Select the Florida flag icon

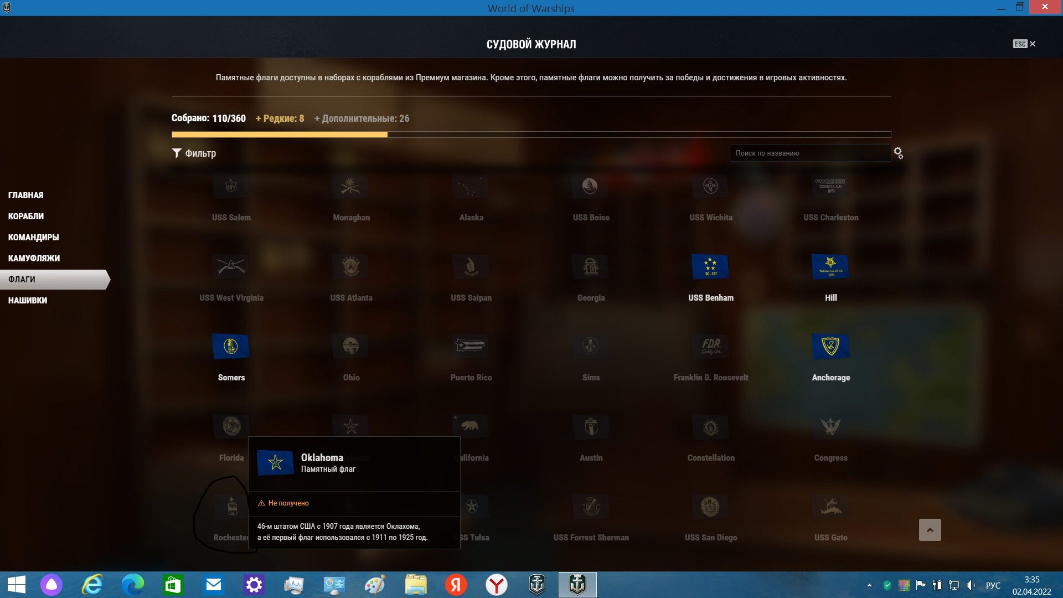231,426
